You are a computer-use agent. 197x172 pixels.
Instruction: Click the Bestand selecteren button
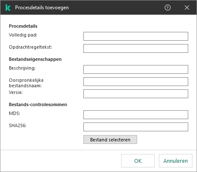tap(110, 140)
